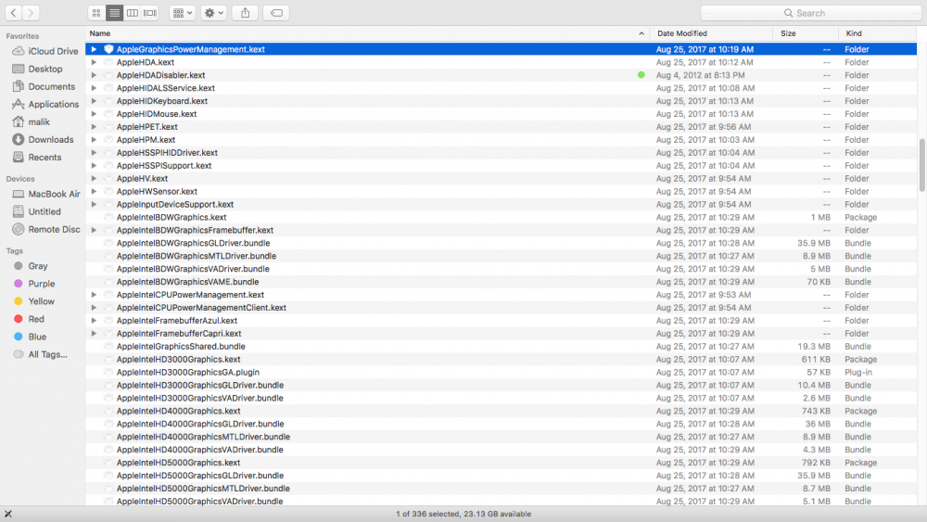Go back with the left arrow button

pyautogui.click(x=13, y=12)
